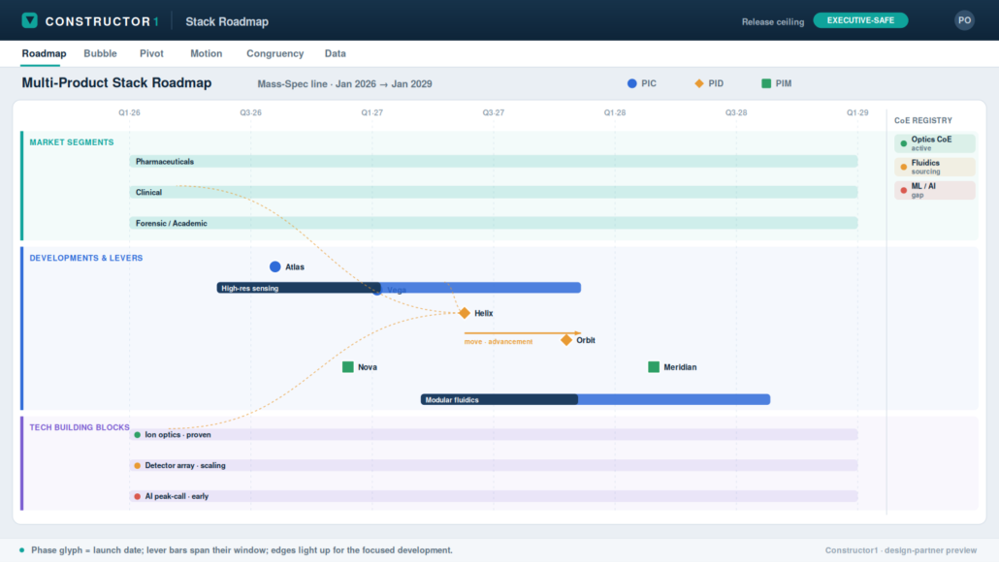Open the Data tab

(x=336, y=53)
